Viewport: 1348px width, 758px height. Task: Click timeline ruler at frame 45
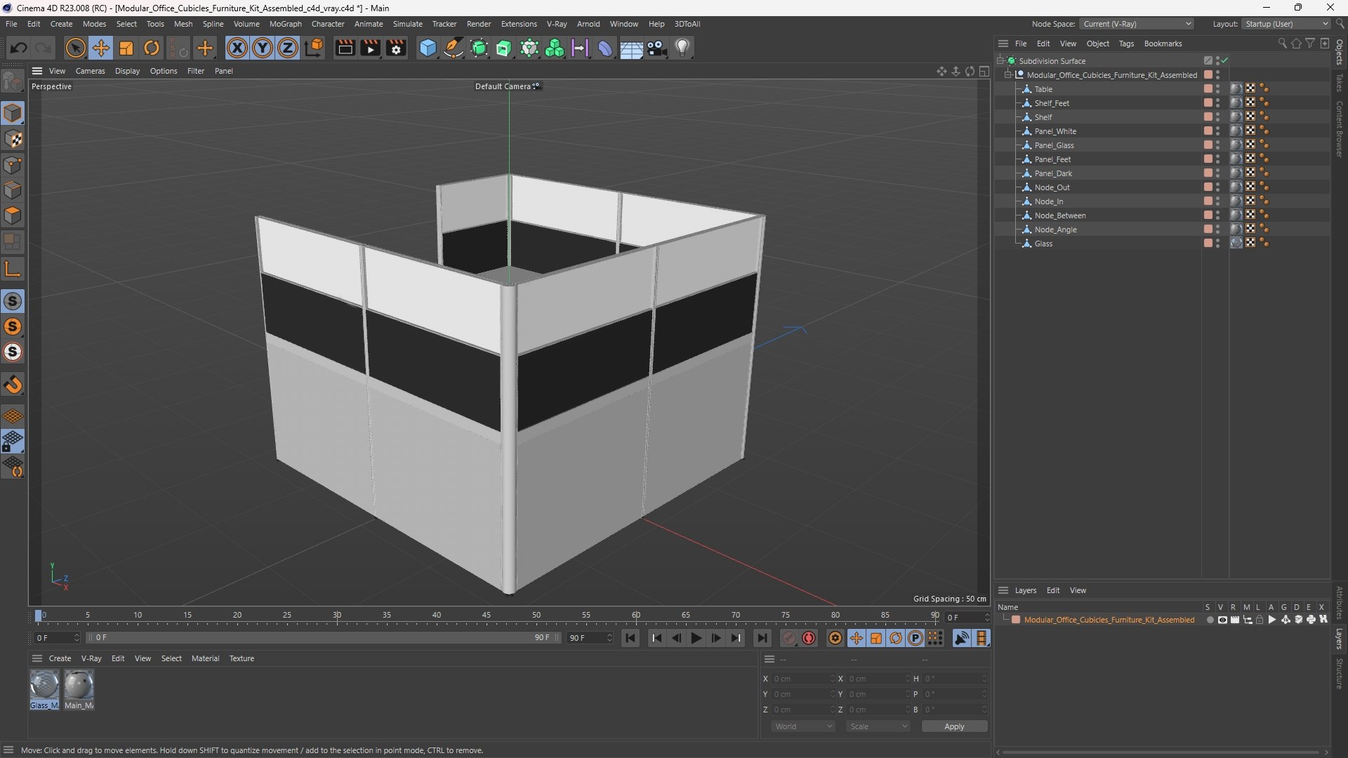(487, 616)
